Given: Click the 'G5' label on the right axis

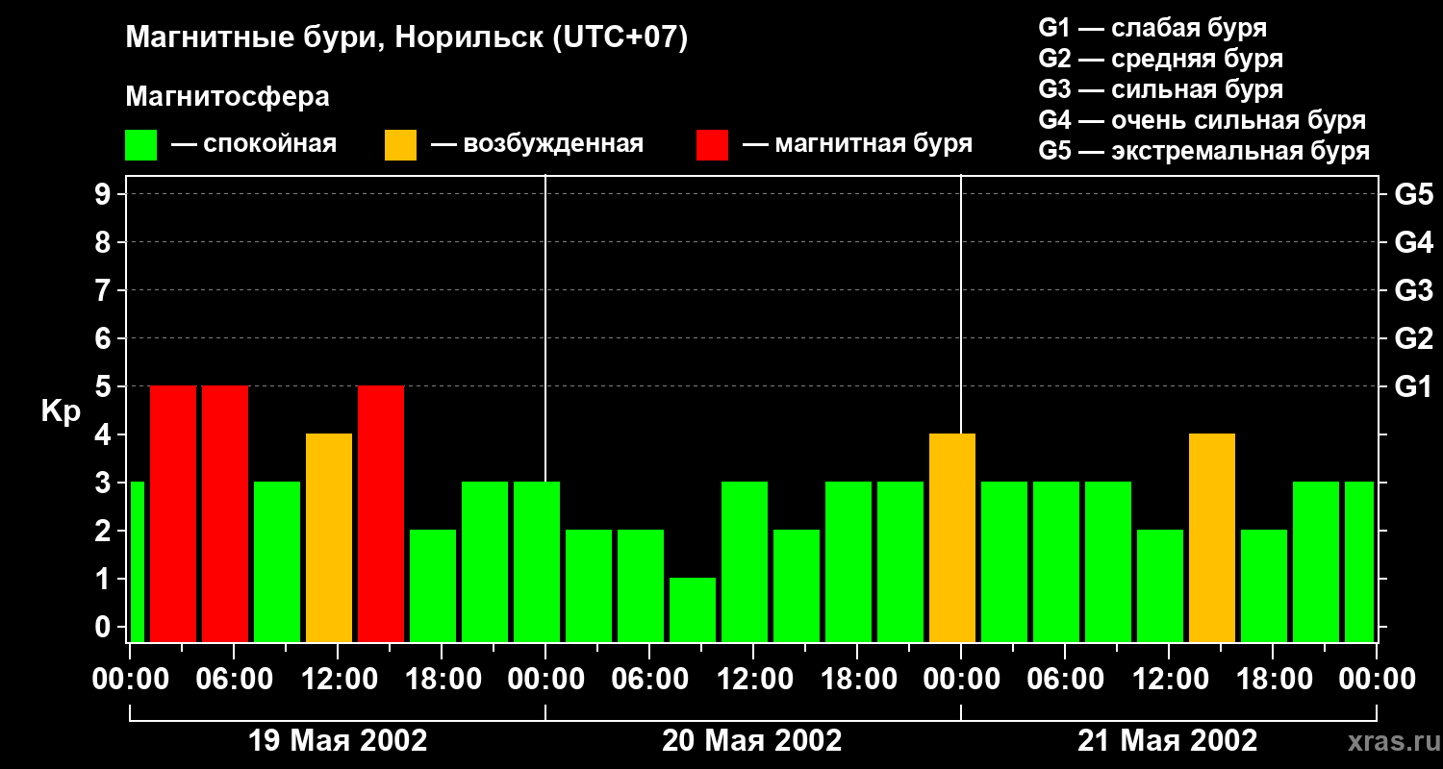Looking at the screenshot, I should (1414, 194).
